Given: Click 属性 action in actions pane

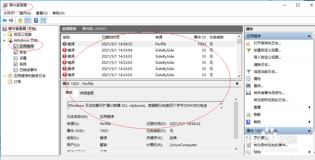Looking at the screenshot, I should [x=257, y=79].
